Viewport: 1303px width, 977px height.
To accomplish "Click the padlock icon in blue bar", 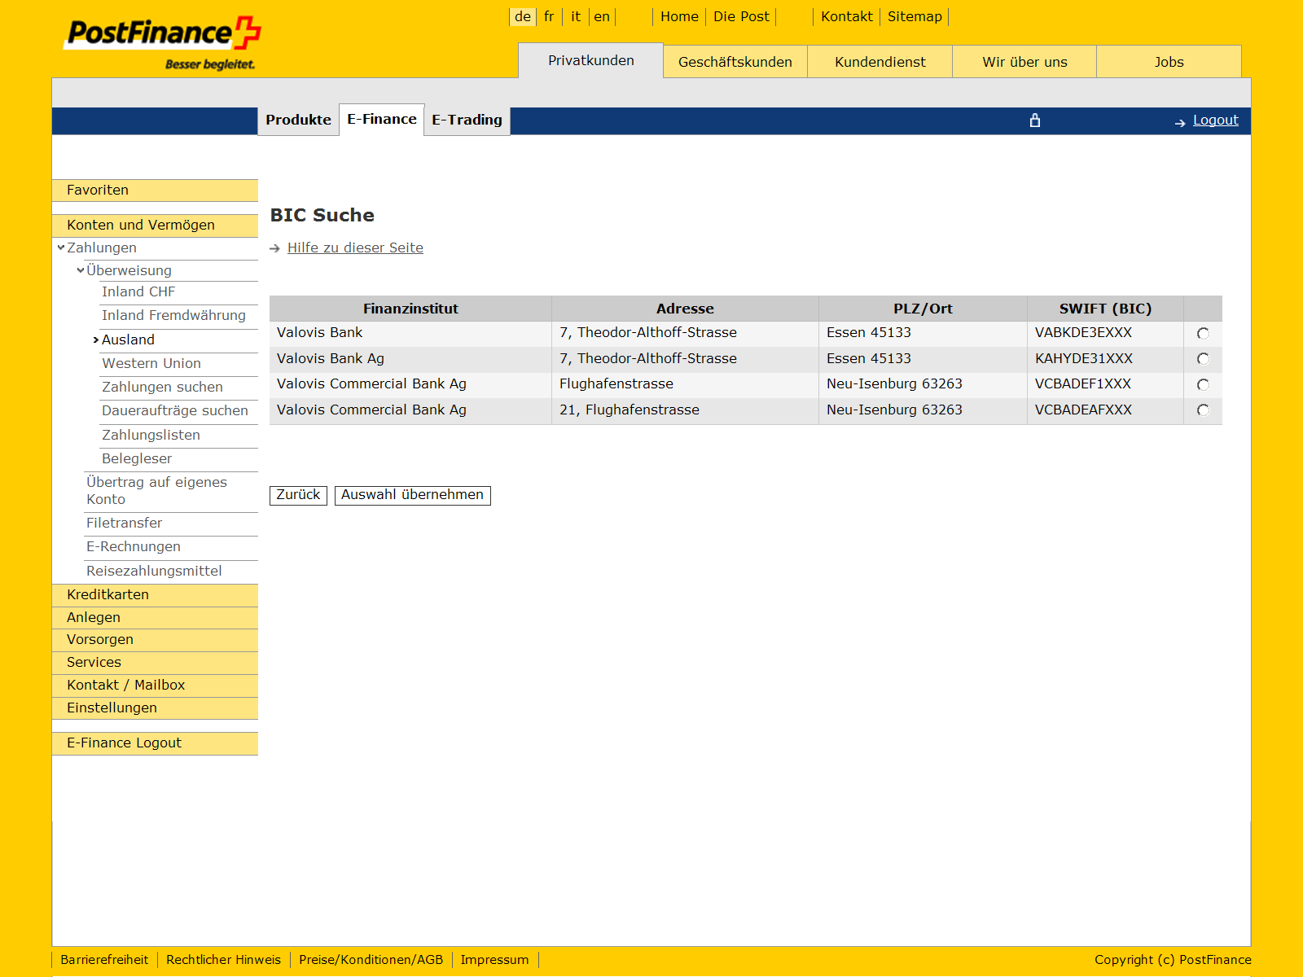I will [1035, 120].
